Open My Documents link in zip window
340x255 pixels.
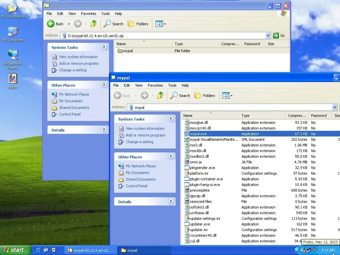coord(71,101)
